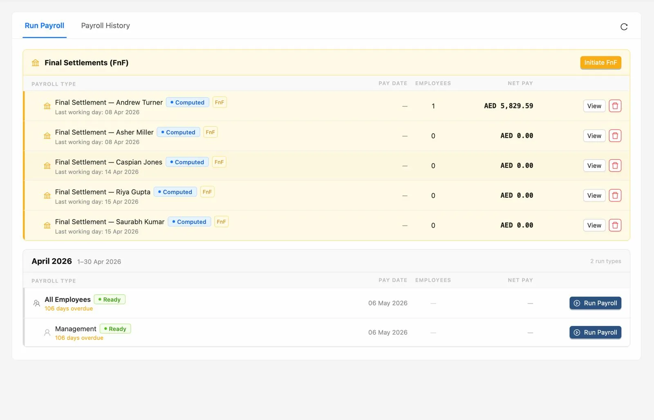This screenshot has height=420, width=654.
Task: Click the bank icon in Caspian Jones row
Action: pyautogui.click(x=47, y=165)
